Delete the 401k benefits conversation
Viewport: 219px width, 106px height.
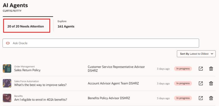(x=211, y=98)
